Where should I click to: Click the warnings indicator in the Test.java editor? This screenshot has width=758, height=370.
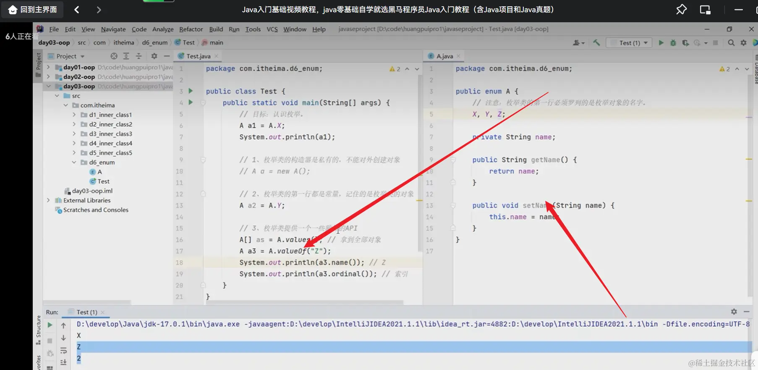395,69
